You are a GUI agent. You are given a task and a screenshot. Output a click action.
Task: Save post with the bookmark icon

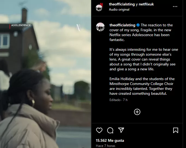coord(176,130)
